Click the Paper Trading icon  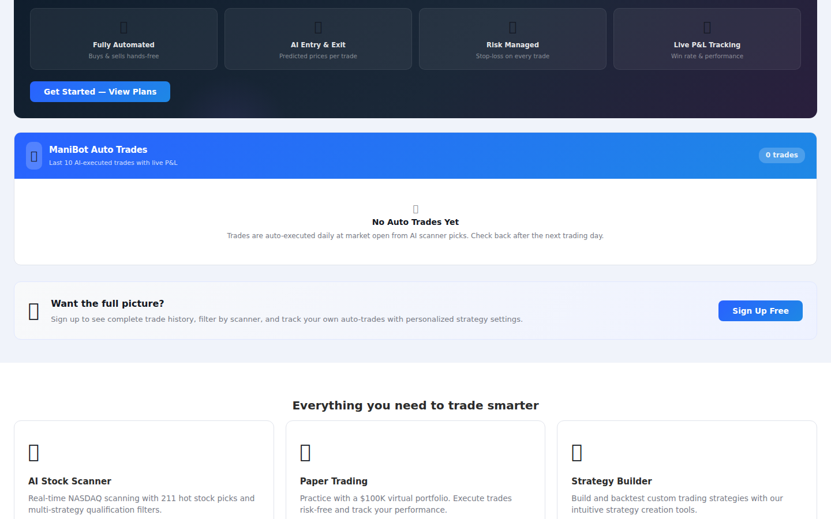click(305, 453)
